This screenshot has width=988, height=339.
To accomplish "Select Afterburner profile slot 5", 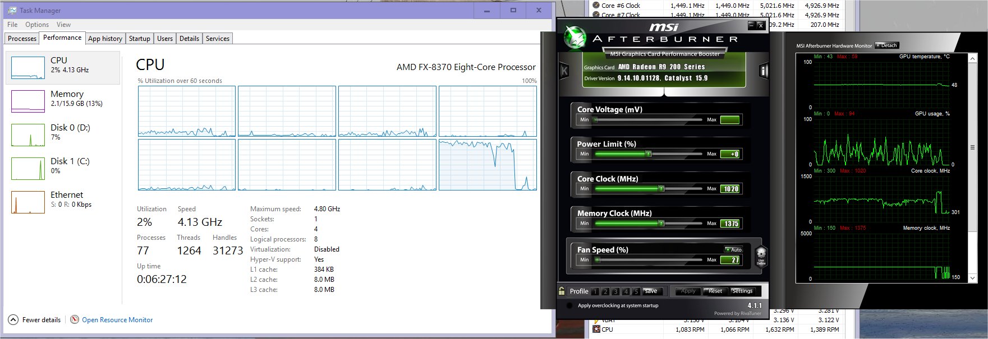I will [x=636, y=291].
